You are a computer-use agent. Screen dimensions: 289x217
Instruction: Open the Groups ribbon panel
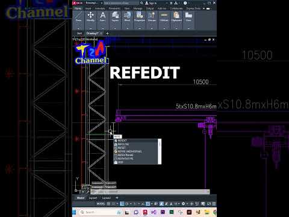pos(152,17)
